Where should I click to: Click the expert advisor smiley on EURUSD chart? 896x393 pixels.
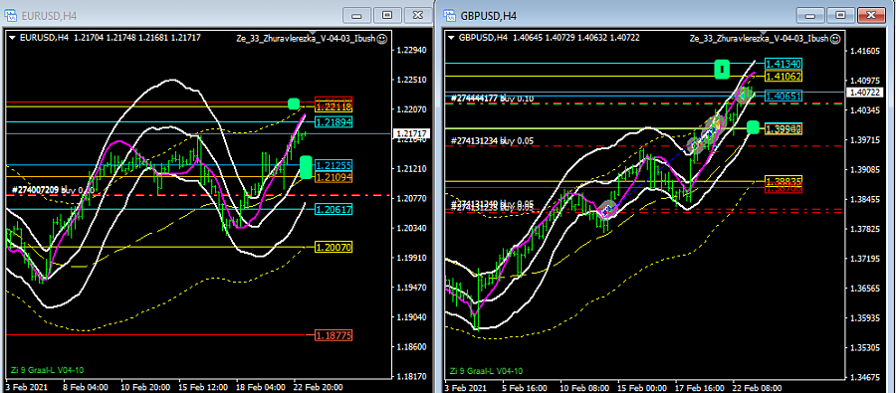[x=382, y=39]
